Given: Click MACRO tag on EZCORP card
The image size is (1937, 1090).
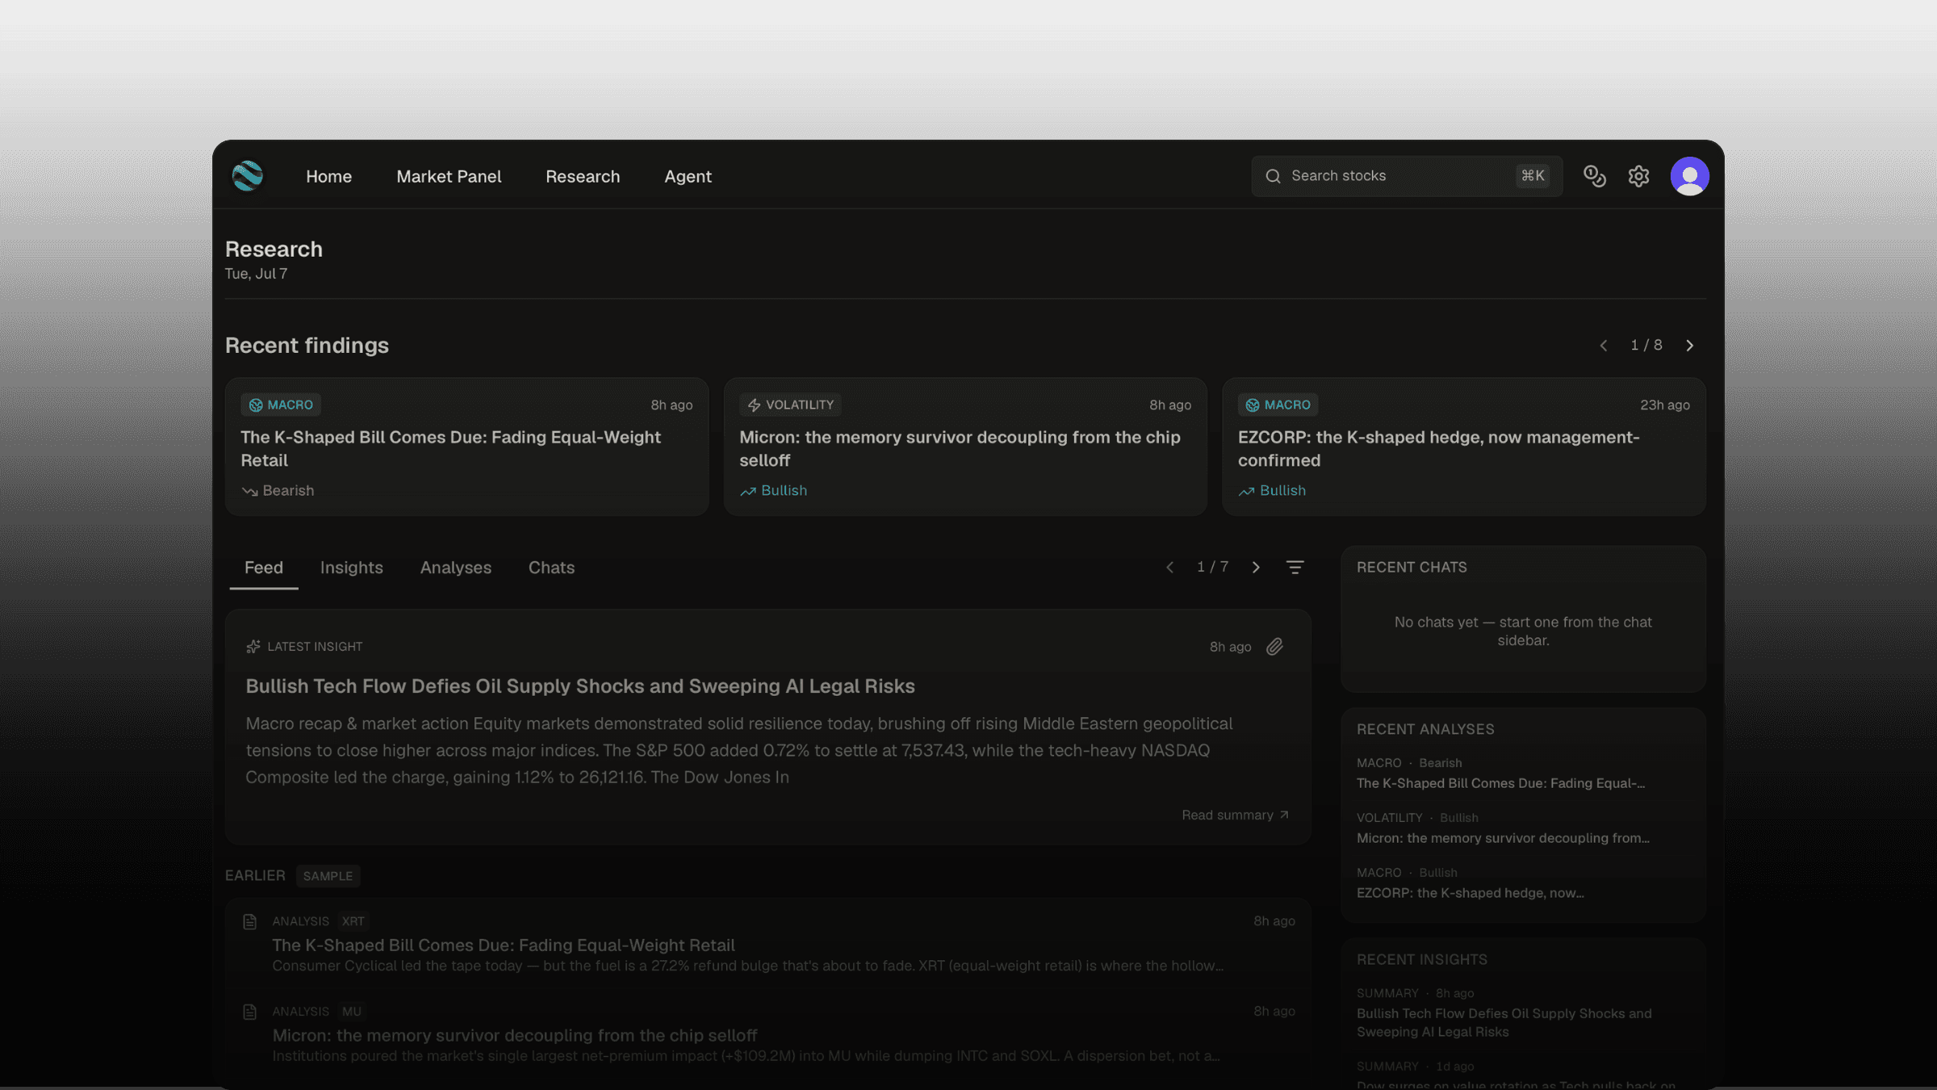Looking at the screenshot, I should tap(1278, 405).
